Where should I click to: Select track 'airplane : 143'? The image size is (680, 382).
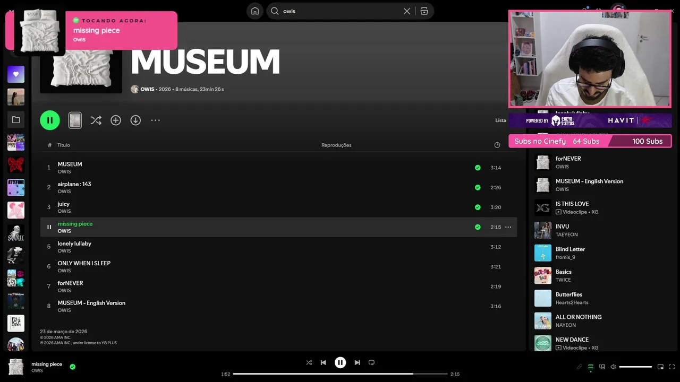74,184
